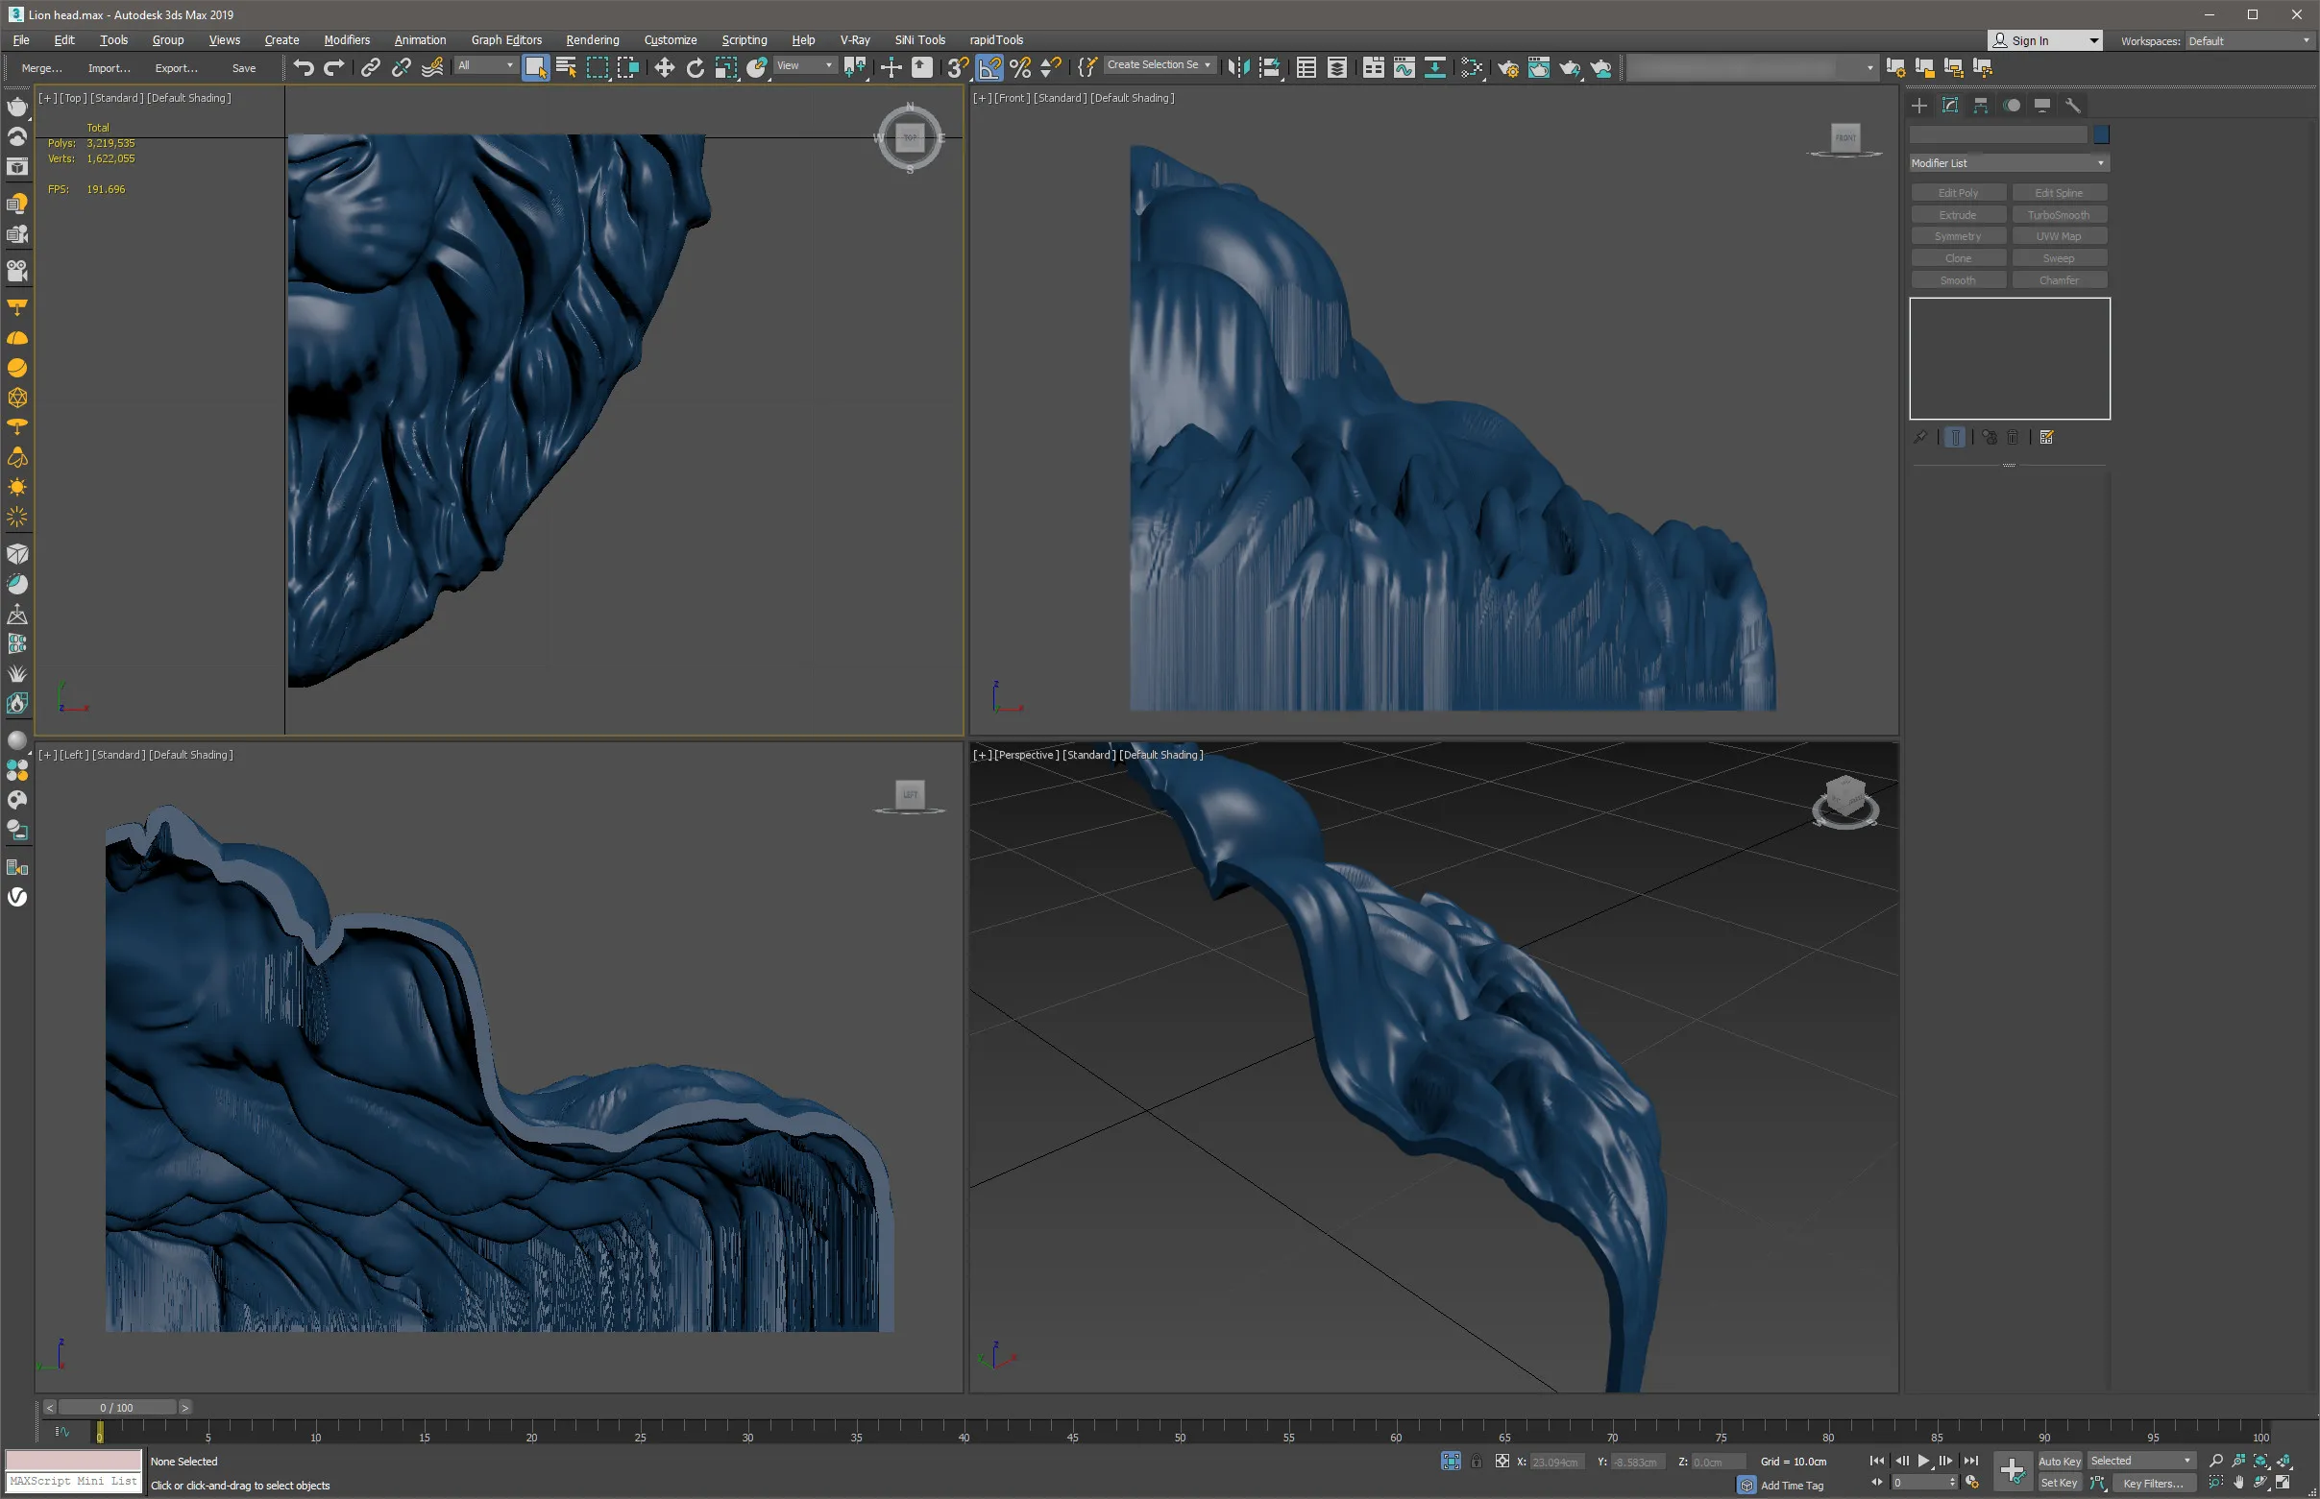
Task: Click the Redo arrow icon
Action: (x=334, y=67)
